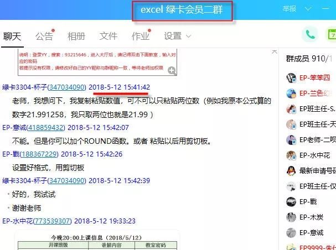This screenshot has height=250, width=336.
Task: Click avatar of member EP-意诚 in list
Action: tap(291, 233)
